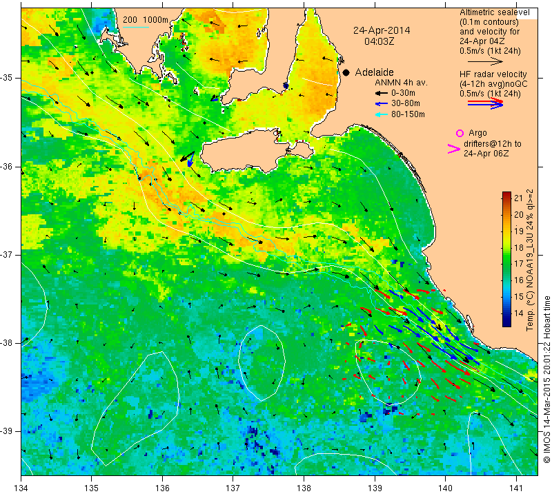
Task: Click the Adelaide label text
Action: tap(374, 72)
